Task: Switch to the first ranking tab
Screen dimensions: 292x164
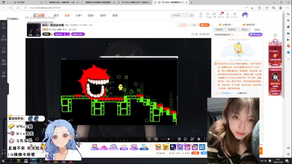Action: 219,30
